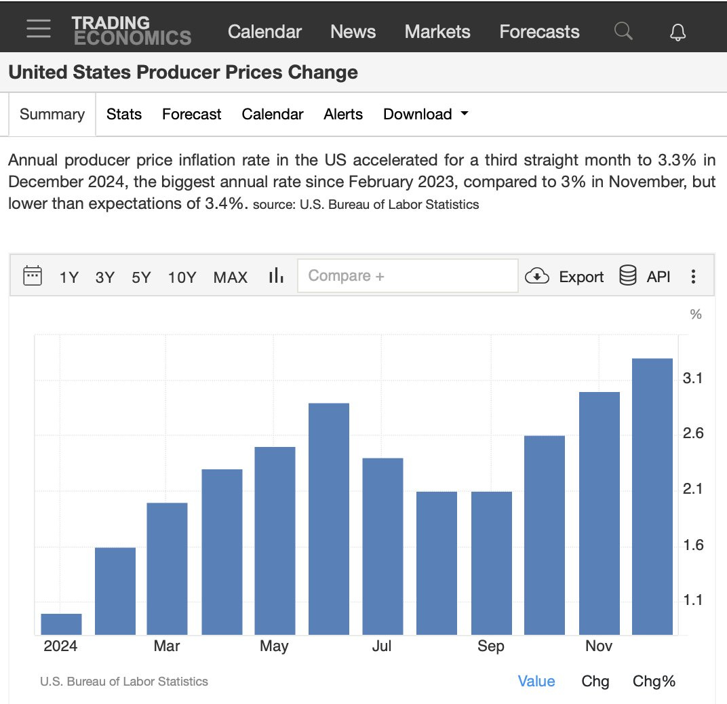Viewport: 727px width, 704px height.
Task: Click the 1.1 y-axis label
Action: (692, 600)
